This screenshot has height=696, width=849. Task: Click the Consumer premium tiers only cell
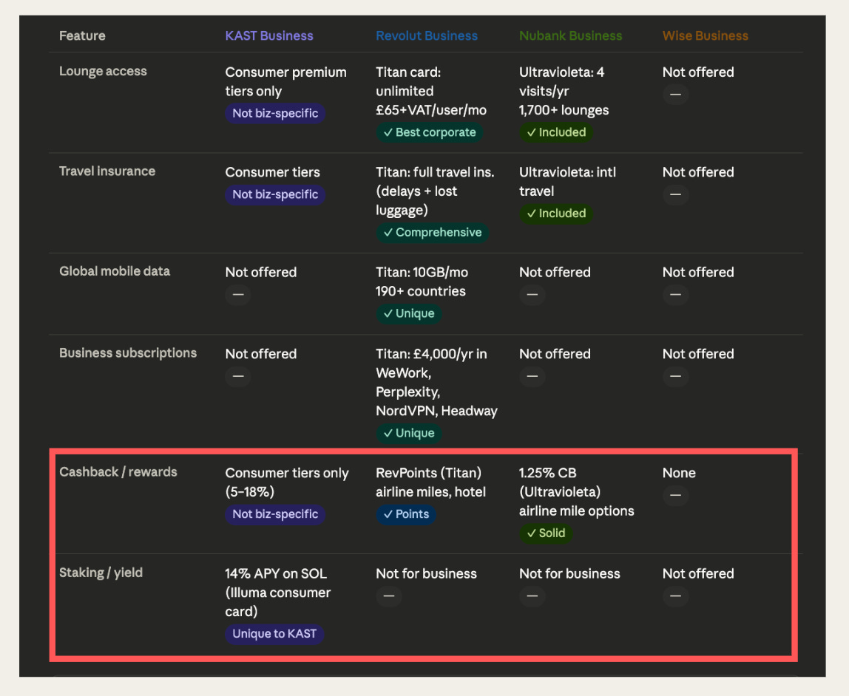(x=286, y=82)
